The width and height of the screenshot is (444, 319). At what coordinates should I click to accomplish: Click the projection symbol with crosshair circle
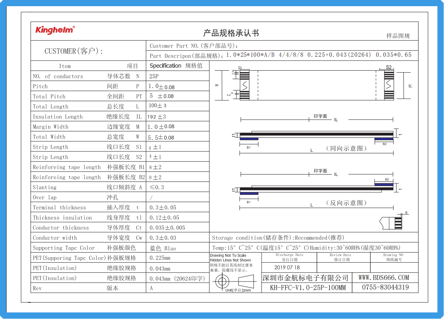[x=222, y=282]
